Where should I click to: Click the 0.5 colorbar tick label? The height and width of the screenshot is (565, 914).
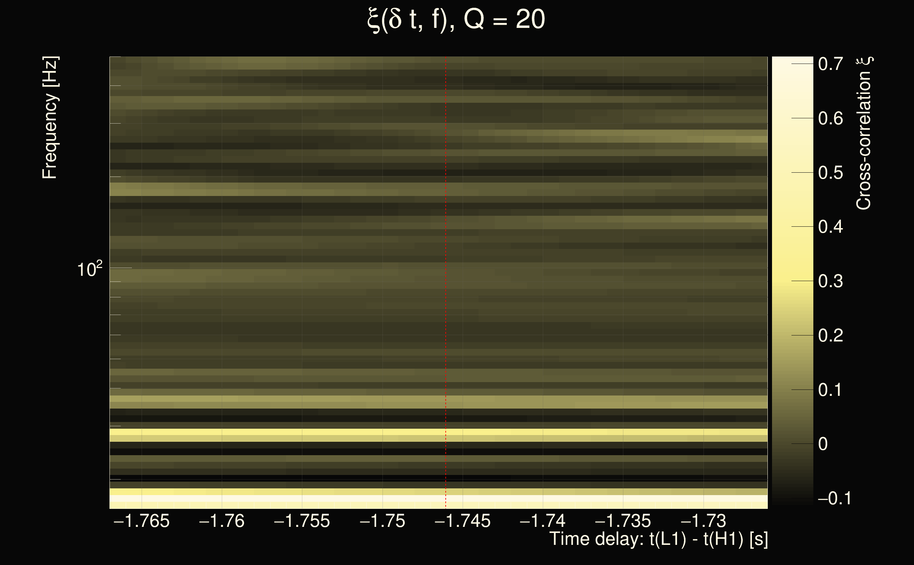click(x=830, y=173)
